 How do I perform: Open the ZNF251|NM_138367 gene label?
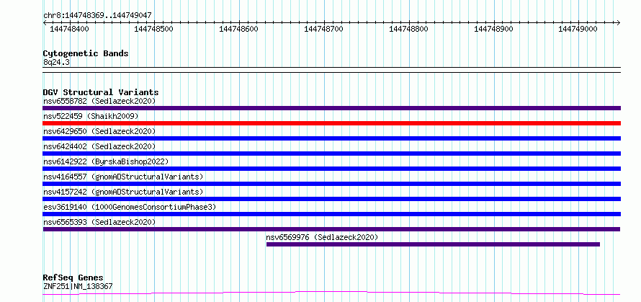(x=78, y=286)
